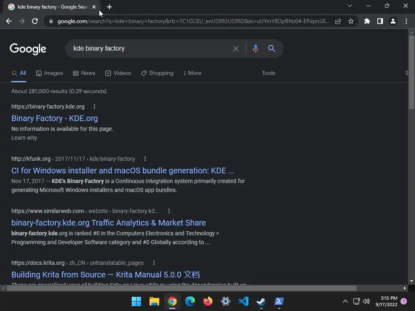Open Settings gear in taskbar
The width and height of the screenshot is (415, 311).
coord(226,301)
